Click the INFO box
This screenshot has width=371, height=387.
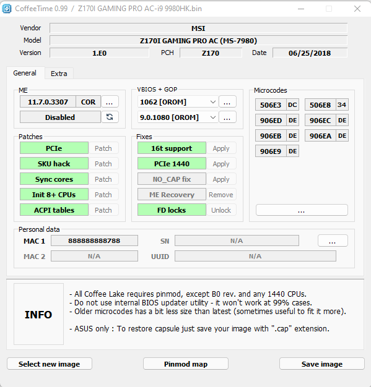(x=38, y=314)
